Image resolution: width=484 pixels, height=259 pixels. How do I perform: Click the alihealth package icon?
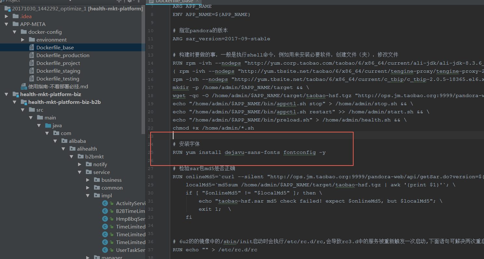click(73, 149)
